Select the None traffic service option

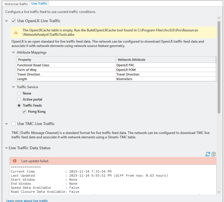click(x=19, y=93)
